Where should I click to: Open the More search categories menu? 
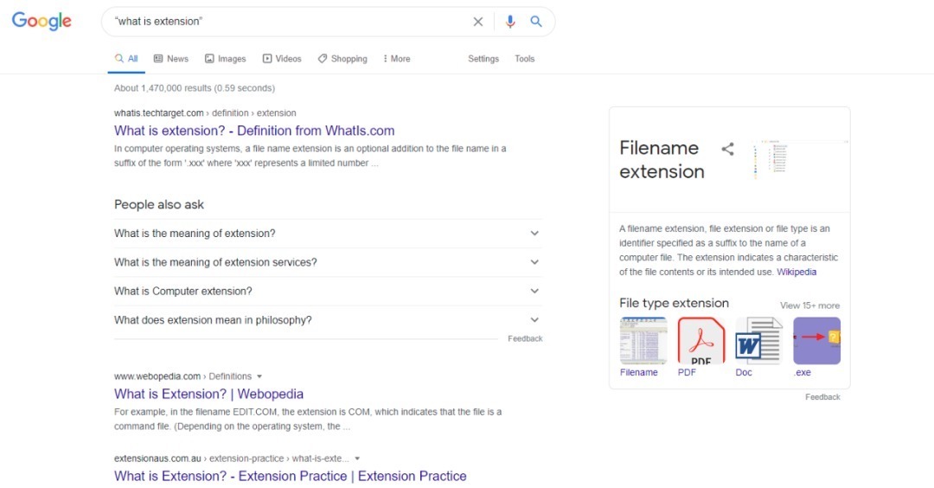tap(396, 59)
